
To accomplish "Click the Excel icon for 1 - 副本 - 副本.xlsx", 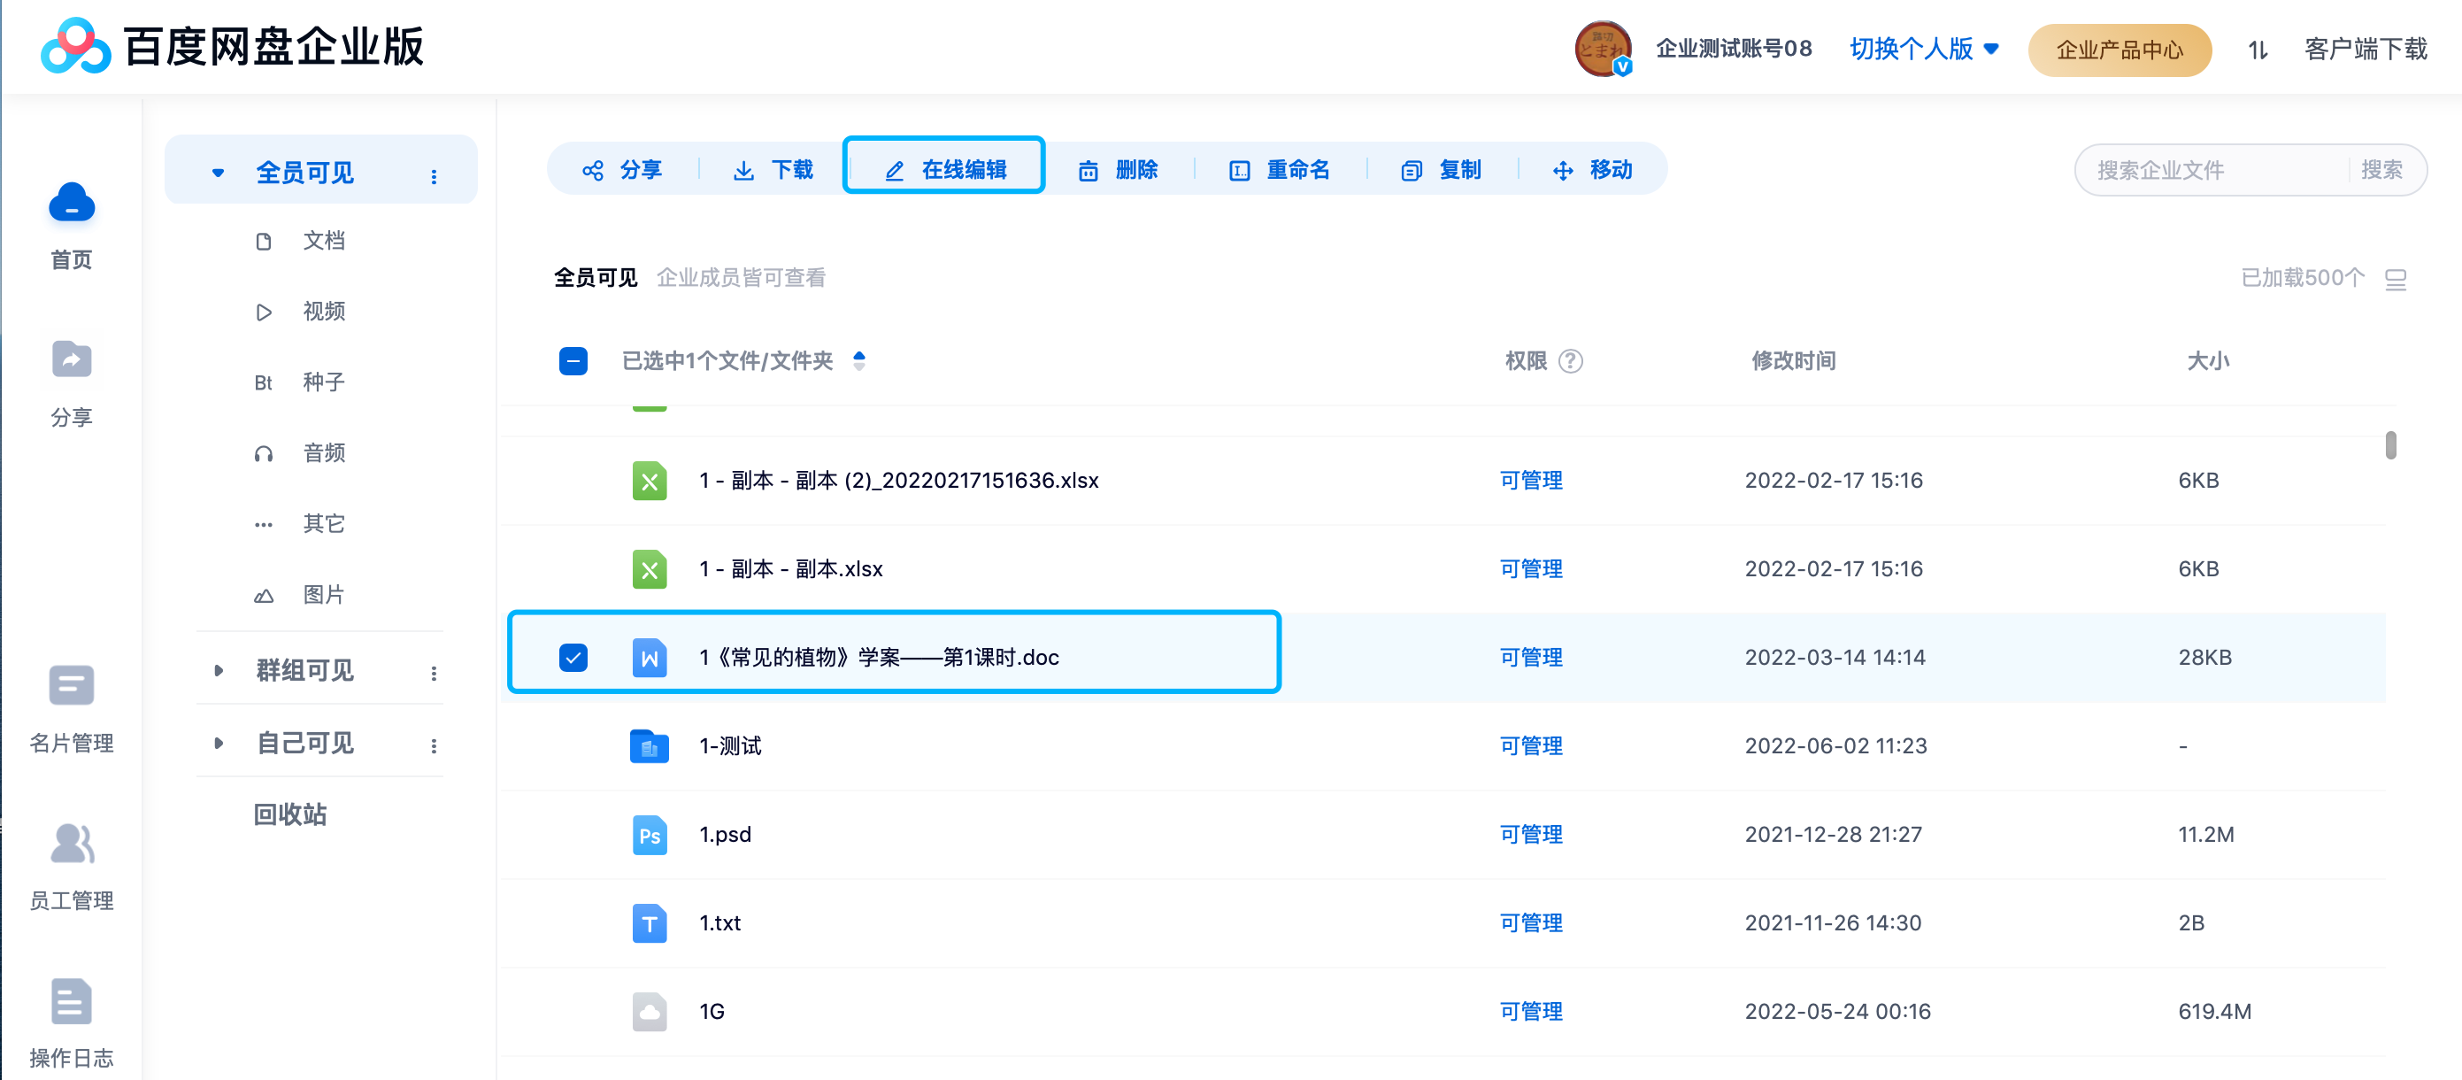I will pyautogui.click(x=649, y=569).
